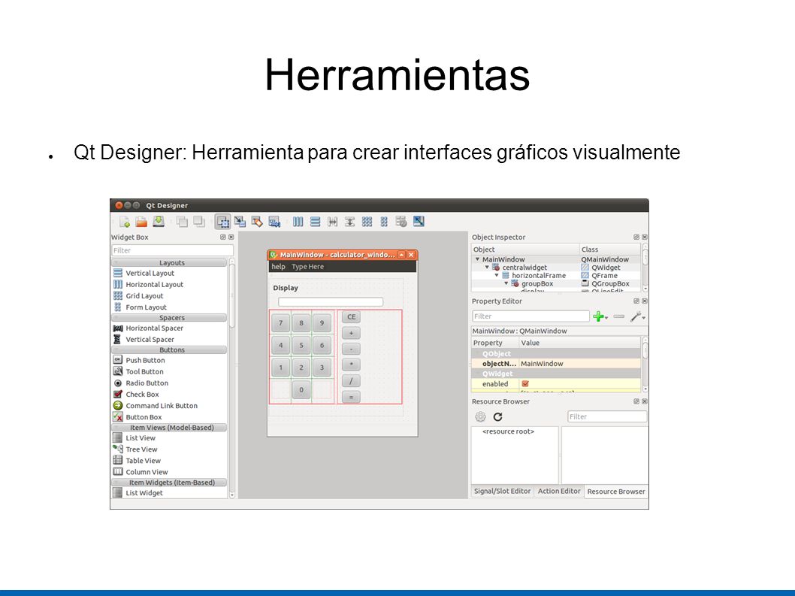Image resolution: width=795 pixels, height=596 pixels.
Task: Save the form using the toolbar icon
Action: point(159,222)
